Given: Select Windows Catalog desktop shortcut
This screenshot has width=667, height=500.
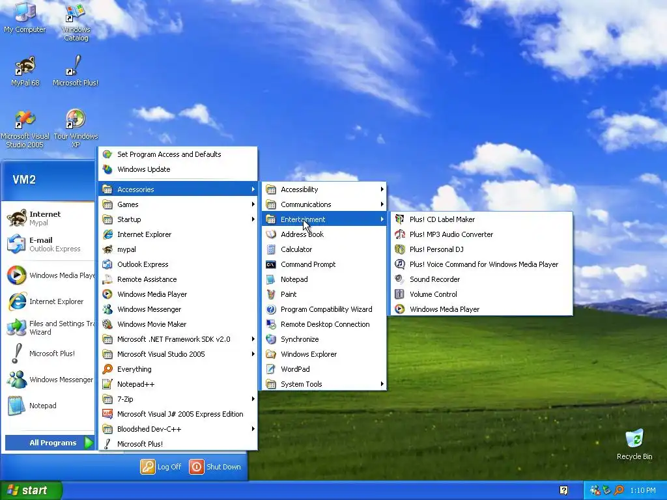Looking at the screenshot, I should click(76, 22).
